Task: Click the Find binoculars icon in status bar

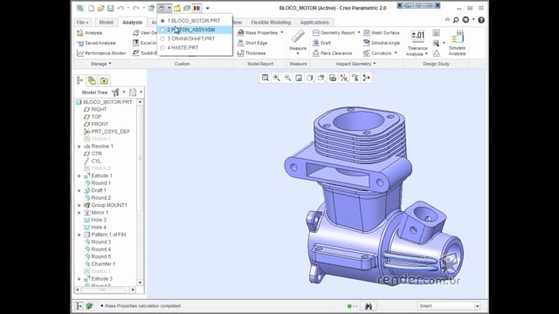Action: point(369,306)
